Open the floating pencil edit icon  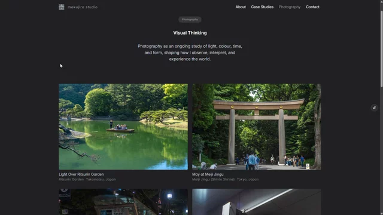coord(374,107)
